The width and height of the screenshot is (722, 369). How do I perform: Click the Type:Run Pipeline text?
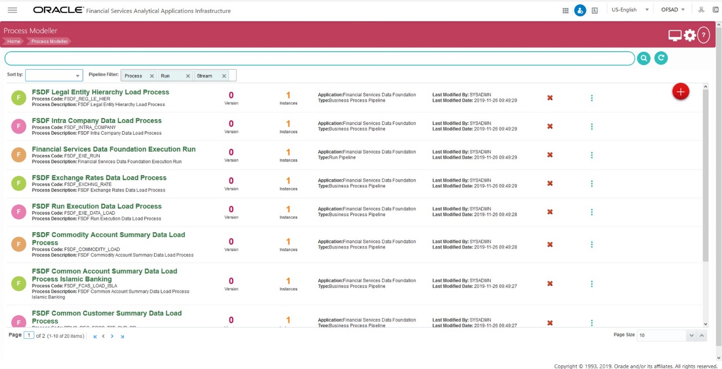point(337,158)
